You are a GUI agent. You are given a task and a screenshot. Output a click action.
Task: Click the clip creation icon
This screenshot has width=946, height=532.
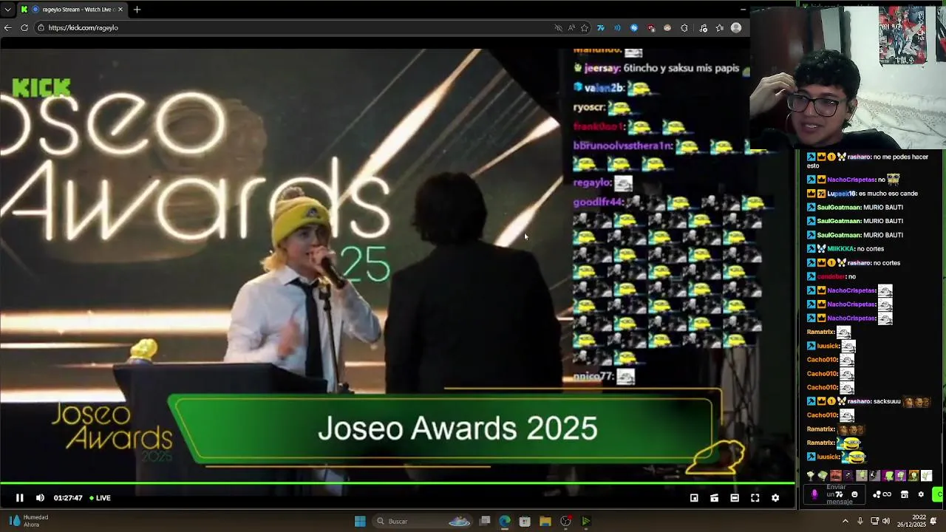714,498
